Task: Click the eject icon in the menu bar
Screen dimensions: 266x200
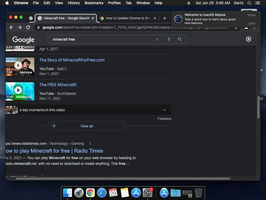Action: [x=189, y=3]
